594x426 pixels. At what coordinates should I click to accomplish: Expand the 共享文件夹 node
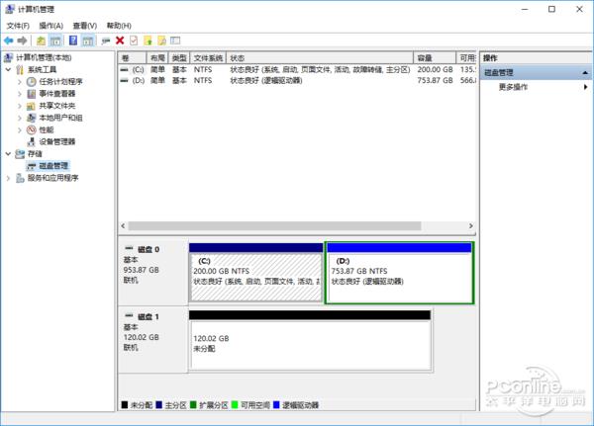21,106
